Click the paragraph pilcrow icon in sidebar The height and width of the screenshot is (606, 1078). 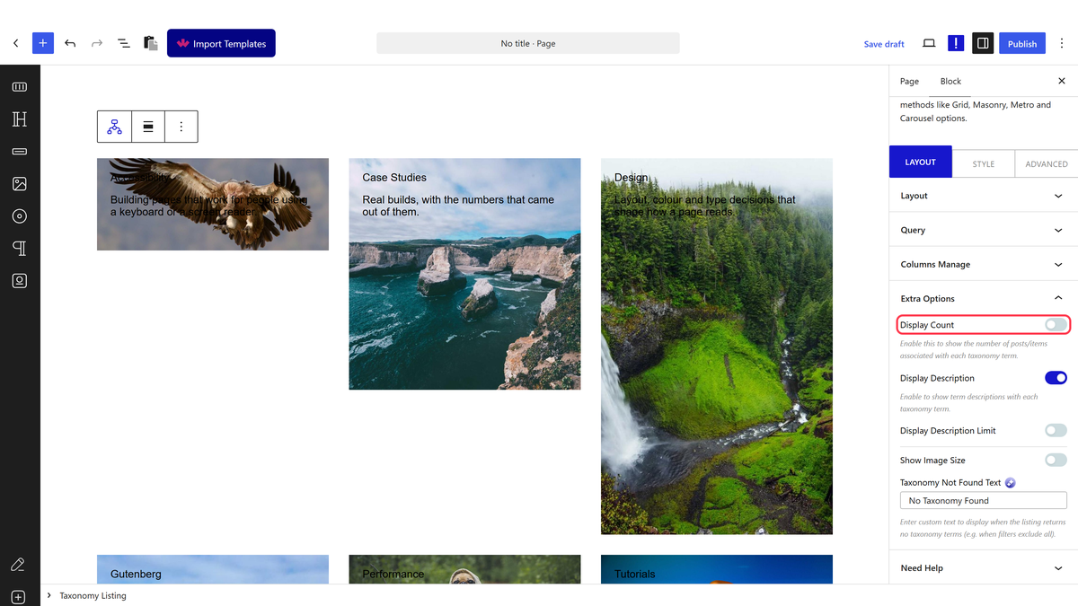[x=20, y=249]
